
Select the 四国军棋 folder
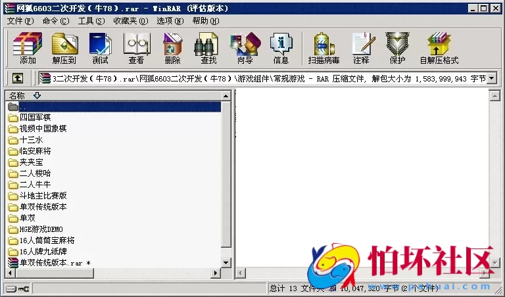pos(35,118)
